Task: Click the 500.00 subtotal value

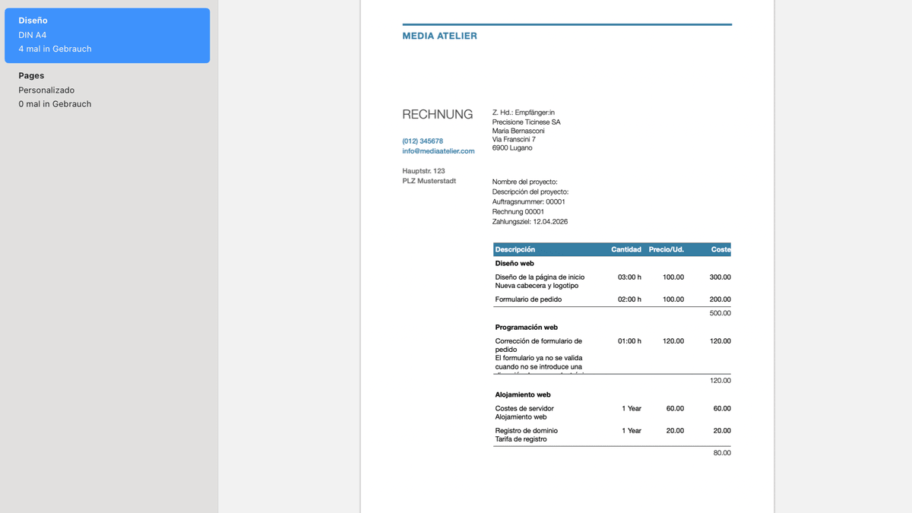Action: pyautogui.click(x=720, y=312)
